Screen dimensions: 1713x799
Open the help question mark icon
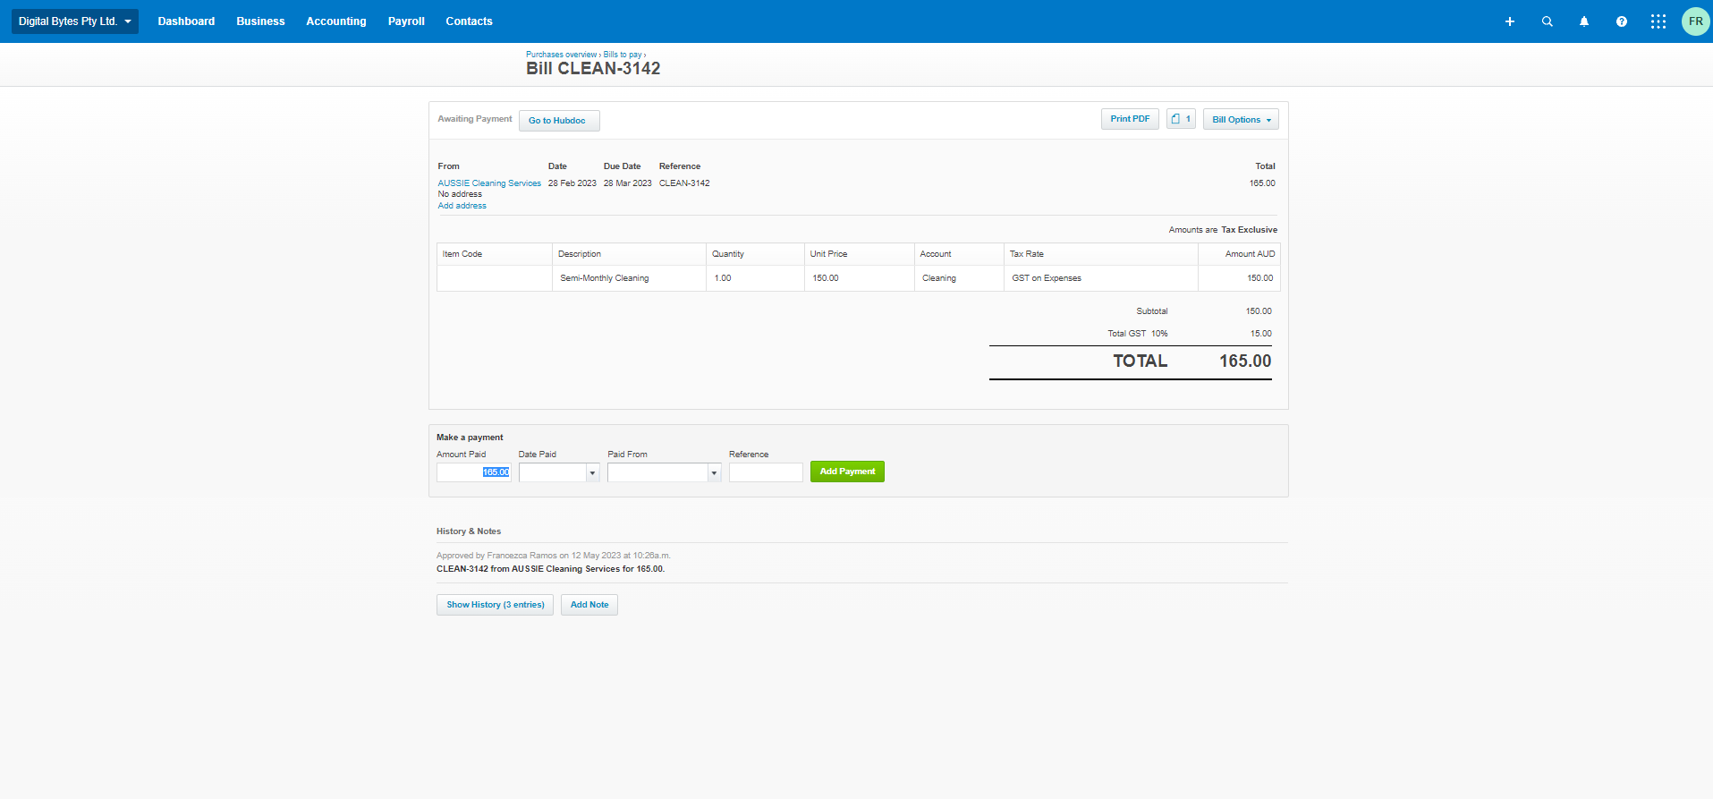pos(1622,21)
